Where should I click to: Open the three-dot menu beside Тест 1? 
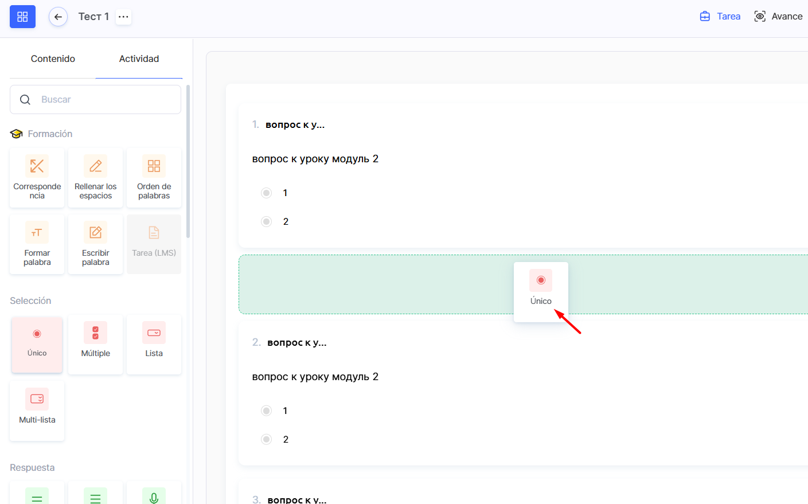[123, 17]
